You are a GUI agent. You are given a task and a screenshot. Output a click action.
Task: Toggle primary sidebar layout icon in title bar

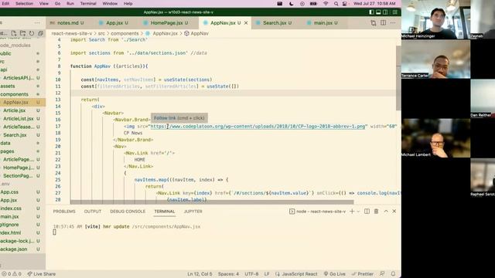pos(371,12)
